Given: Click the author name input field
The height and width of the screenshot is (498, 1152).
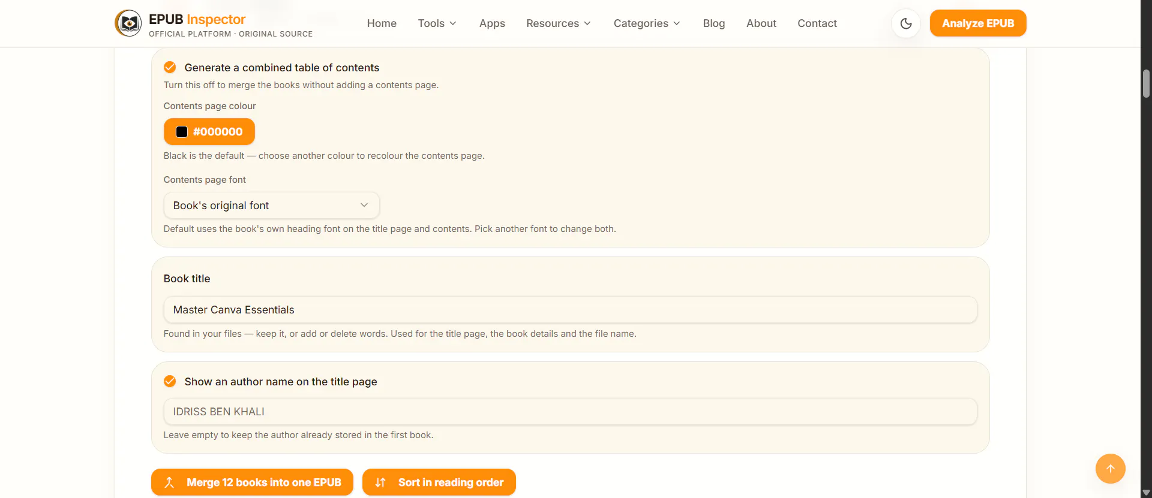Looking at the screenshot, I should point(570,412).
